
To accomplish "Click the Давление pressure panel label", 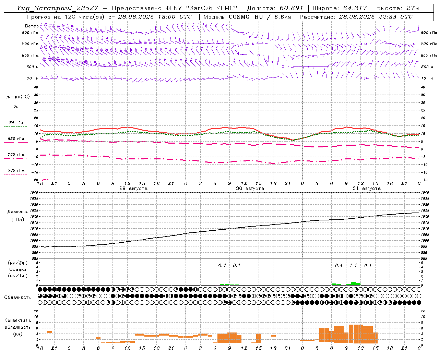I will click(18, 211).
